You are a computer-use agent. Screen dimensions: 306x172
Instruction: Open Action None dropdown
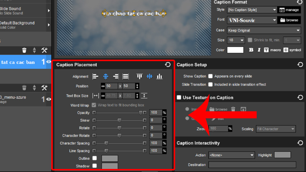[231, 155]
